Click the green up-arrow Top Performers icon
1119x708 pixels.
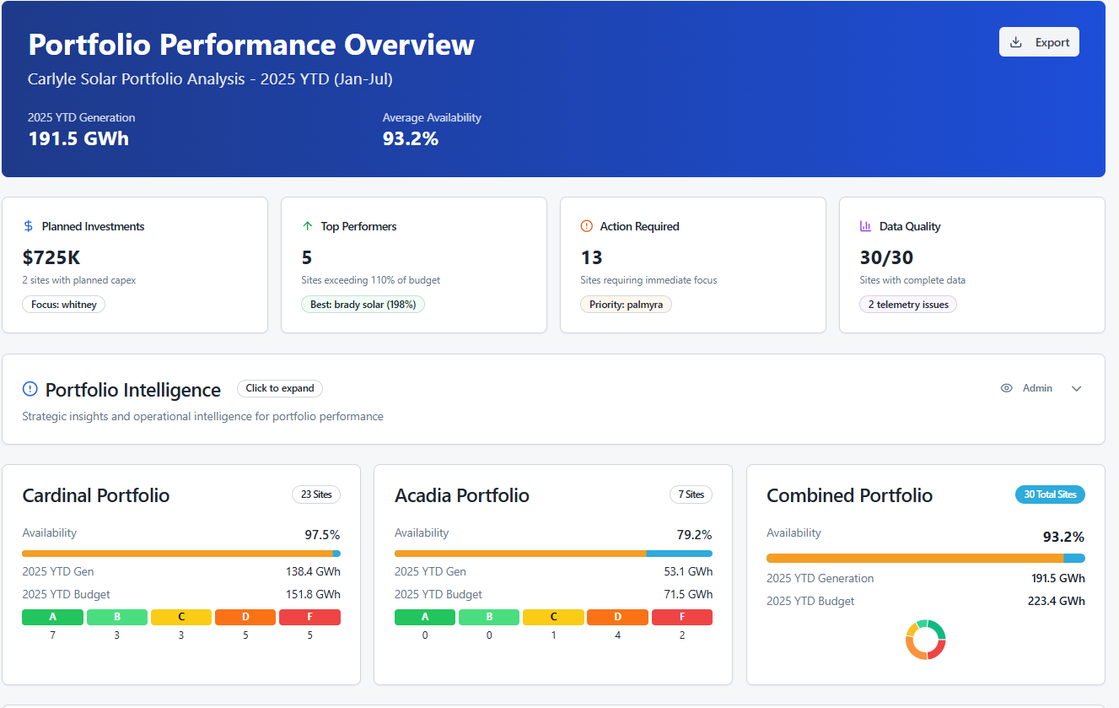(x=308, y=226)
